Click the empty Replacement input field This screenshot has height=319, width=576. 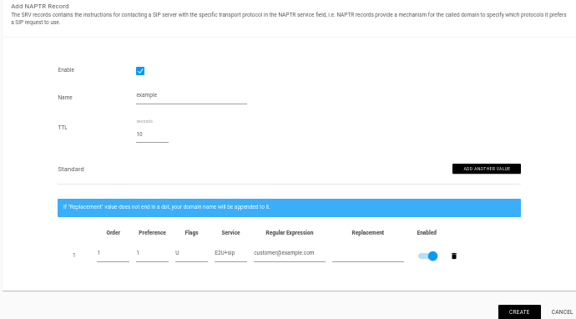[x=367, y=253]
